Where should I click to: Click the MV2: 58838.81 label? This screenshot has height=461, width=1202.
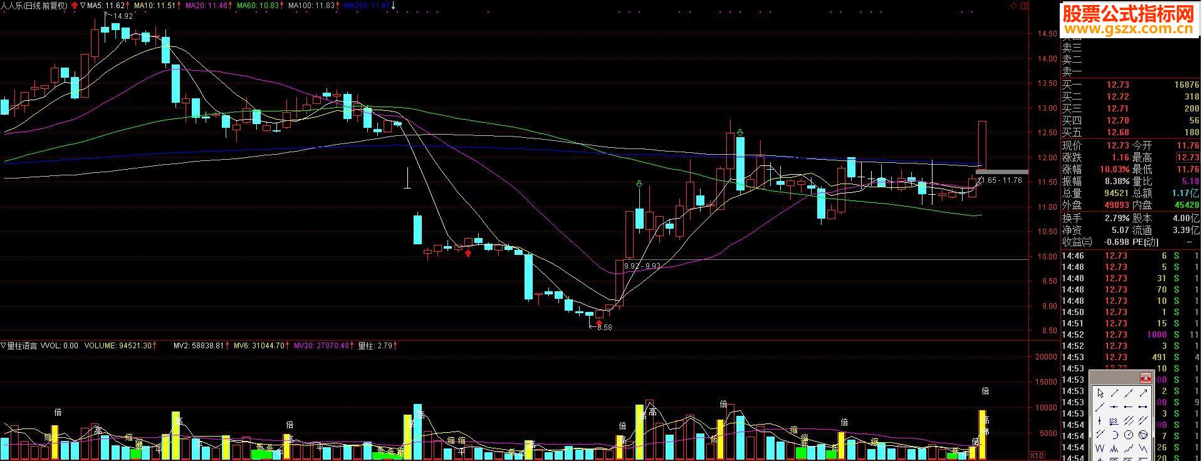pyautogui.click(x=199, y=345)
